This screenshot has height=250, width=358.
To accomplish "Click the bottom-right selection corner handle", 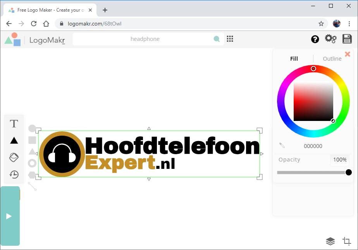I will pyautogui.click(x=260, y=177).
